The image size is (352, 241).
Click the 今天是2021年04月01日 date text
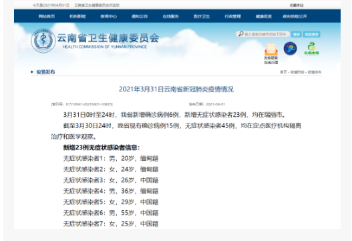click(x=51, y=5)
